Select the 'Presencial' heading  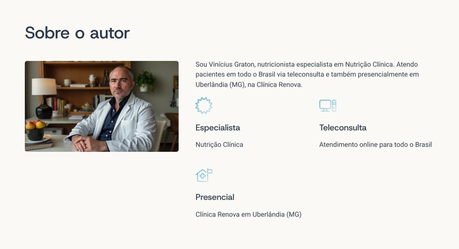pyautogui.click(x=215, y=197)
